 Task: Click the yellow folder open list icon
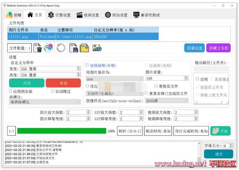[x=84, y=48]
